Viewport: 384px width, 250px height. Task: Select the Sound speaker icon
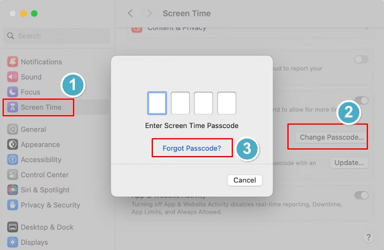click(13, 77)
